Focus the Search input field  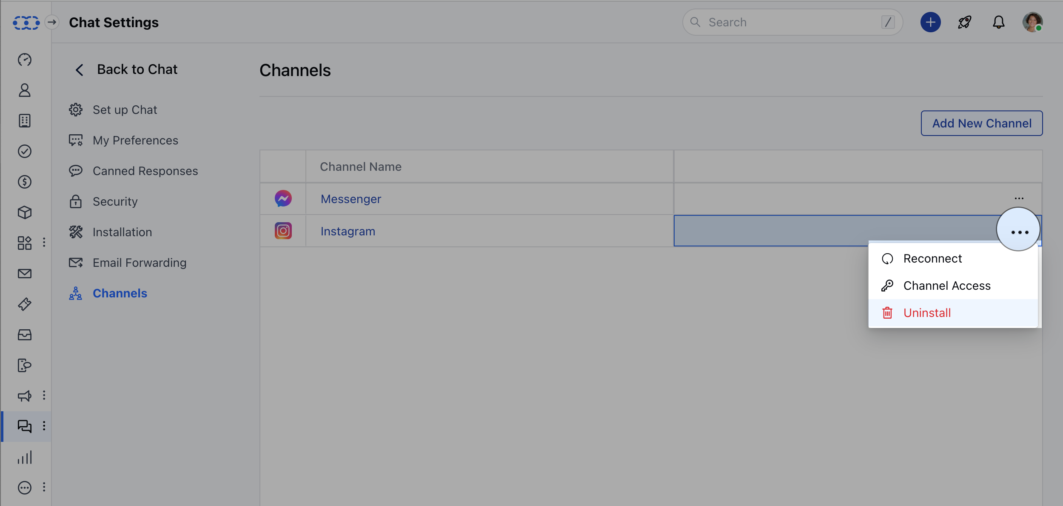click(792, 22)
